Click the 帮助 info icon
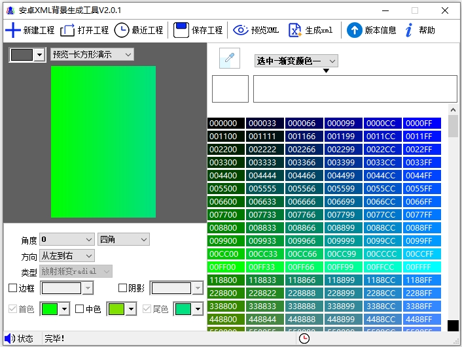This screenshot has height=347, width=462. (x=409, y=30)
